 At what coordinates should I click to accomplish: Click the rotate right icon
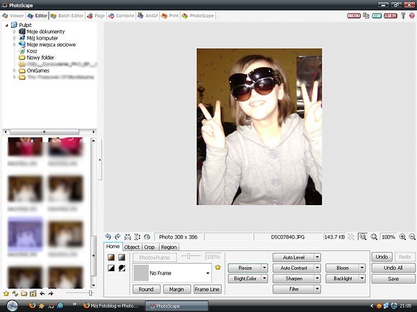pos(117,236)
